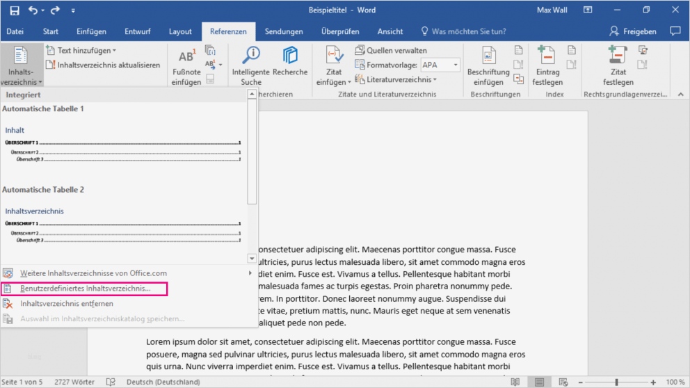Click 'Zitat festlegen' icon
Image resolution: width=690 pixels, height=388 pixels.
point(618,66)
